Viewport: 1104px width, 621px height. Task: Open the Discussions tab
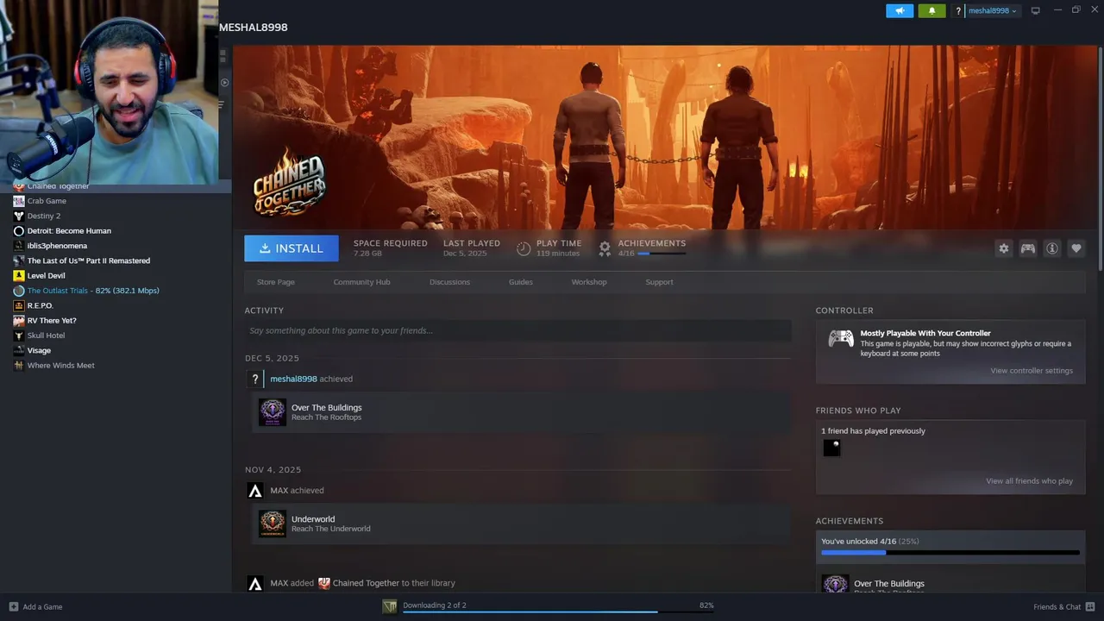click(x=449, y=282)
